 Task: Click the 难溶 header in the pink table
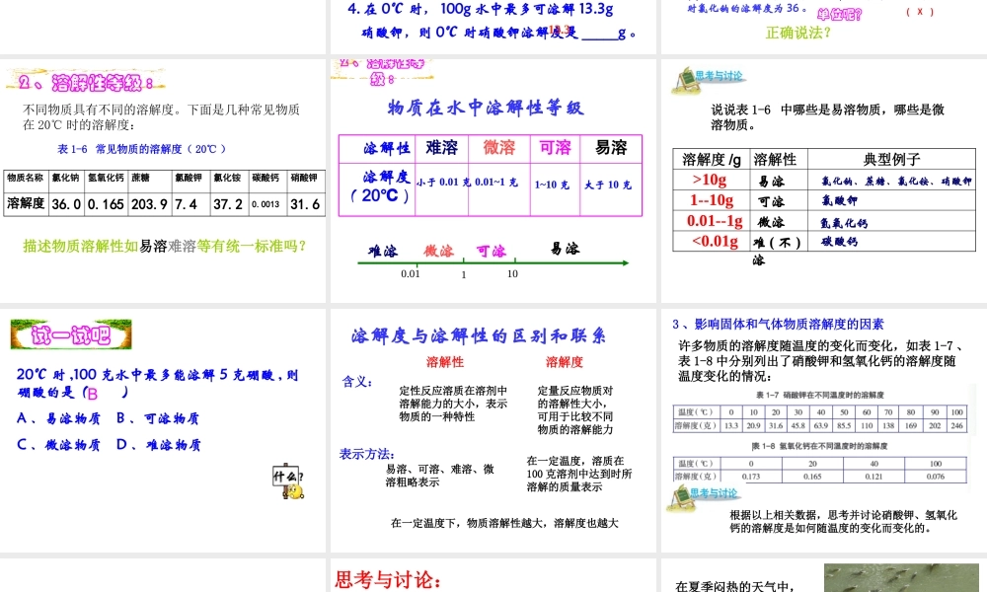click(x=442, y=148)
